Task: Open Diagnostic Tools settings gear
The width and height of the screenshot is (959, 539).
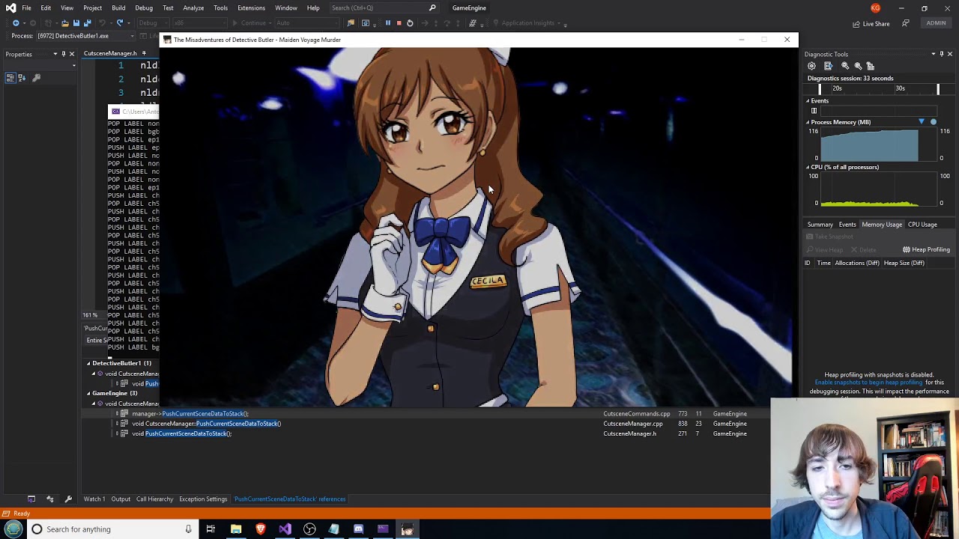Action: click(811, 66)
